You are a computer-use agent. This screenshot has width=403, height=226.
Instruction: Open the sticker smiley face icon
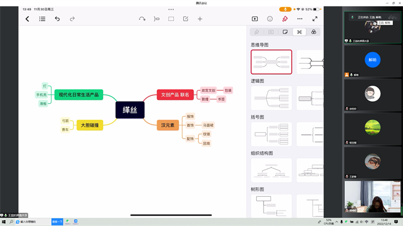(x=269, y=19)
